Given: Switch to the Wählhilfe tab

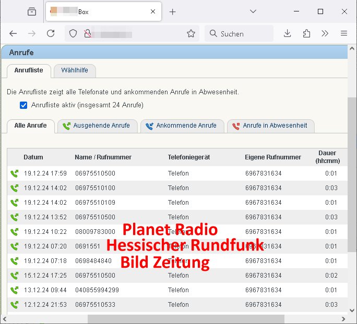Looking at the screenshot, I should point(75,70).
